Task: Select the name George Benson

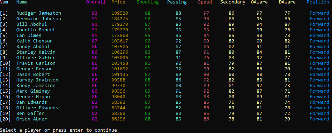Action: tap(34, 69)
